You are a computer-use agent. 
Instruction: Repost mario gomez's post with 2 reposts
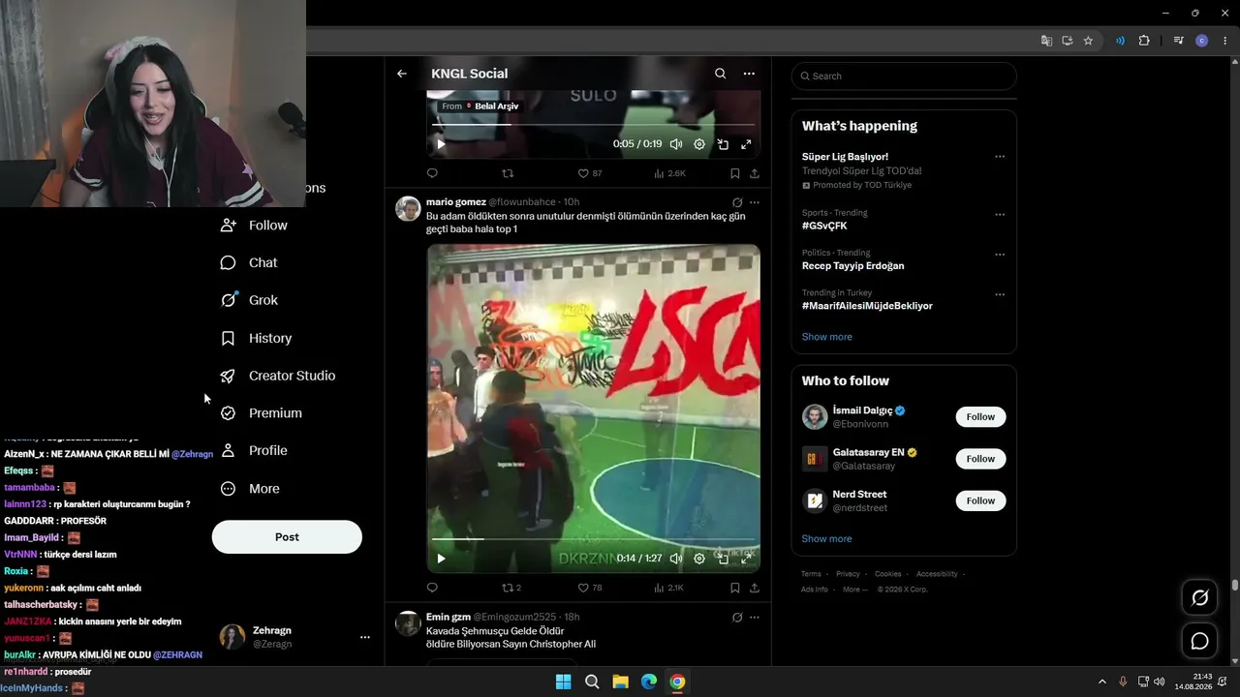click(x=511, y=588)
